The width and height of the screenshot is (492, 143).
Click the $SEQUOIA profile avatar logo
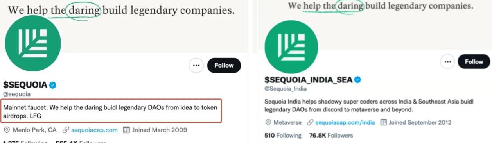[32, 43]
